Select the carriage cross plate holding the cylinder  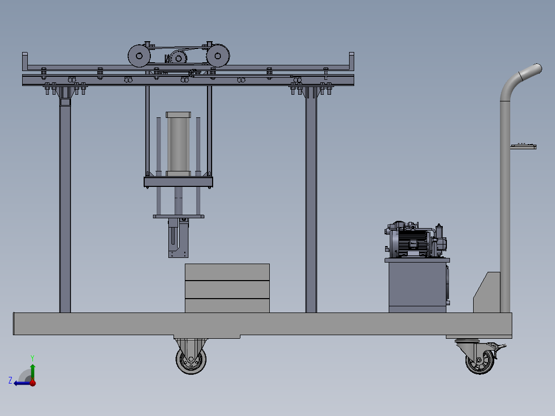pyautogui.click(x=178, y=182)
